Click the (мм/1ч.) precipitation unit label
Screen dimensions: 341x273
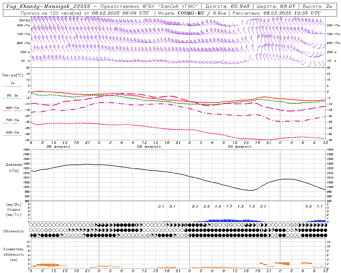click(x=14, y=215)
